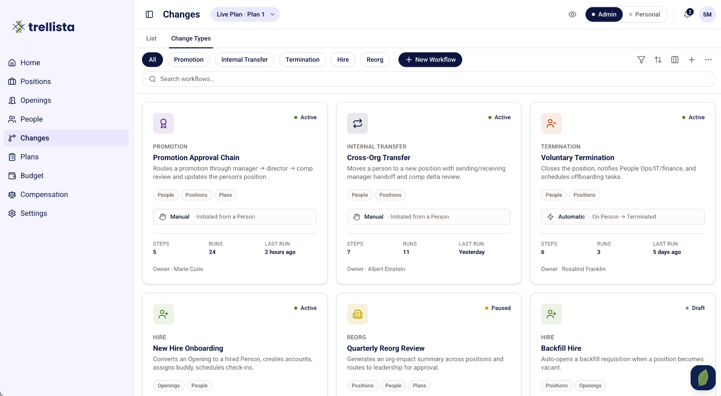Click the Quarterly Reorg Review building icon
Viewport: 721px width, 396px height.
point(357,314)
